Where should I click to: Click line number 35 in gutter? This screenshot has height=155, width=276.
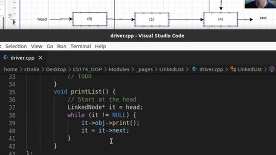[12, 92]
